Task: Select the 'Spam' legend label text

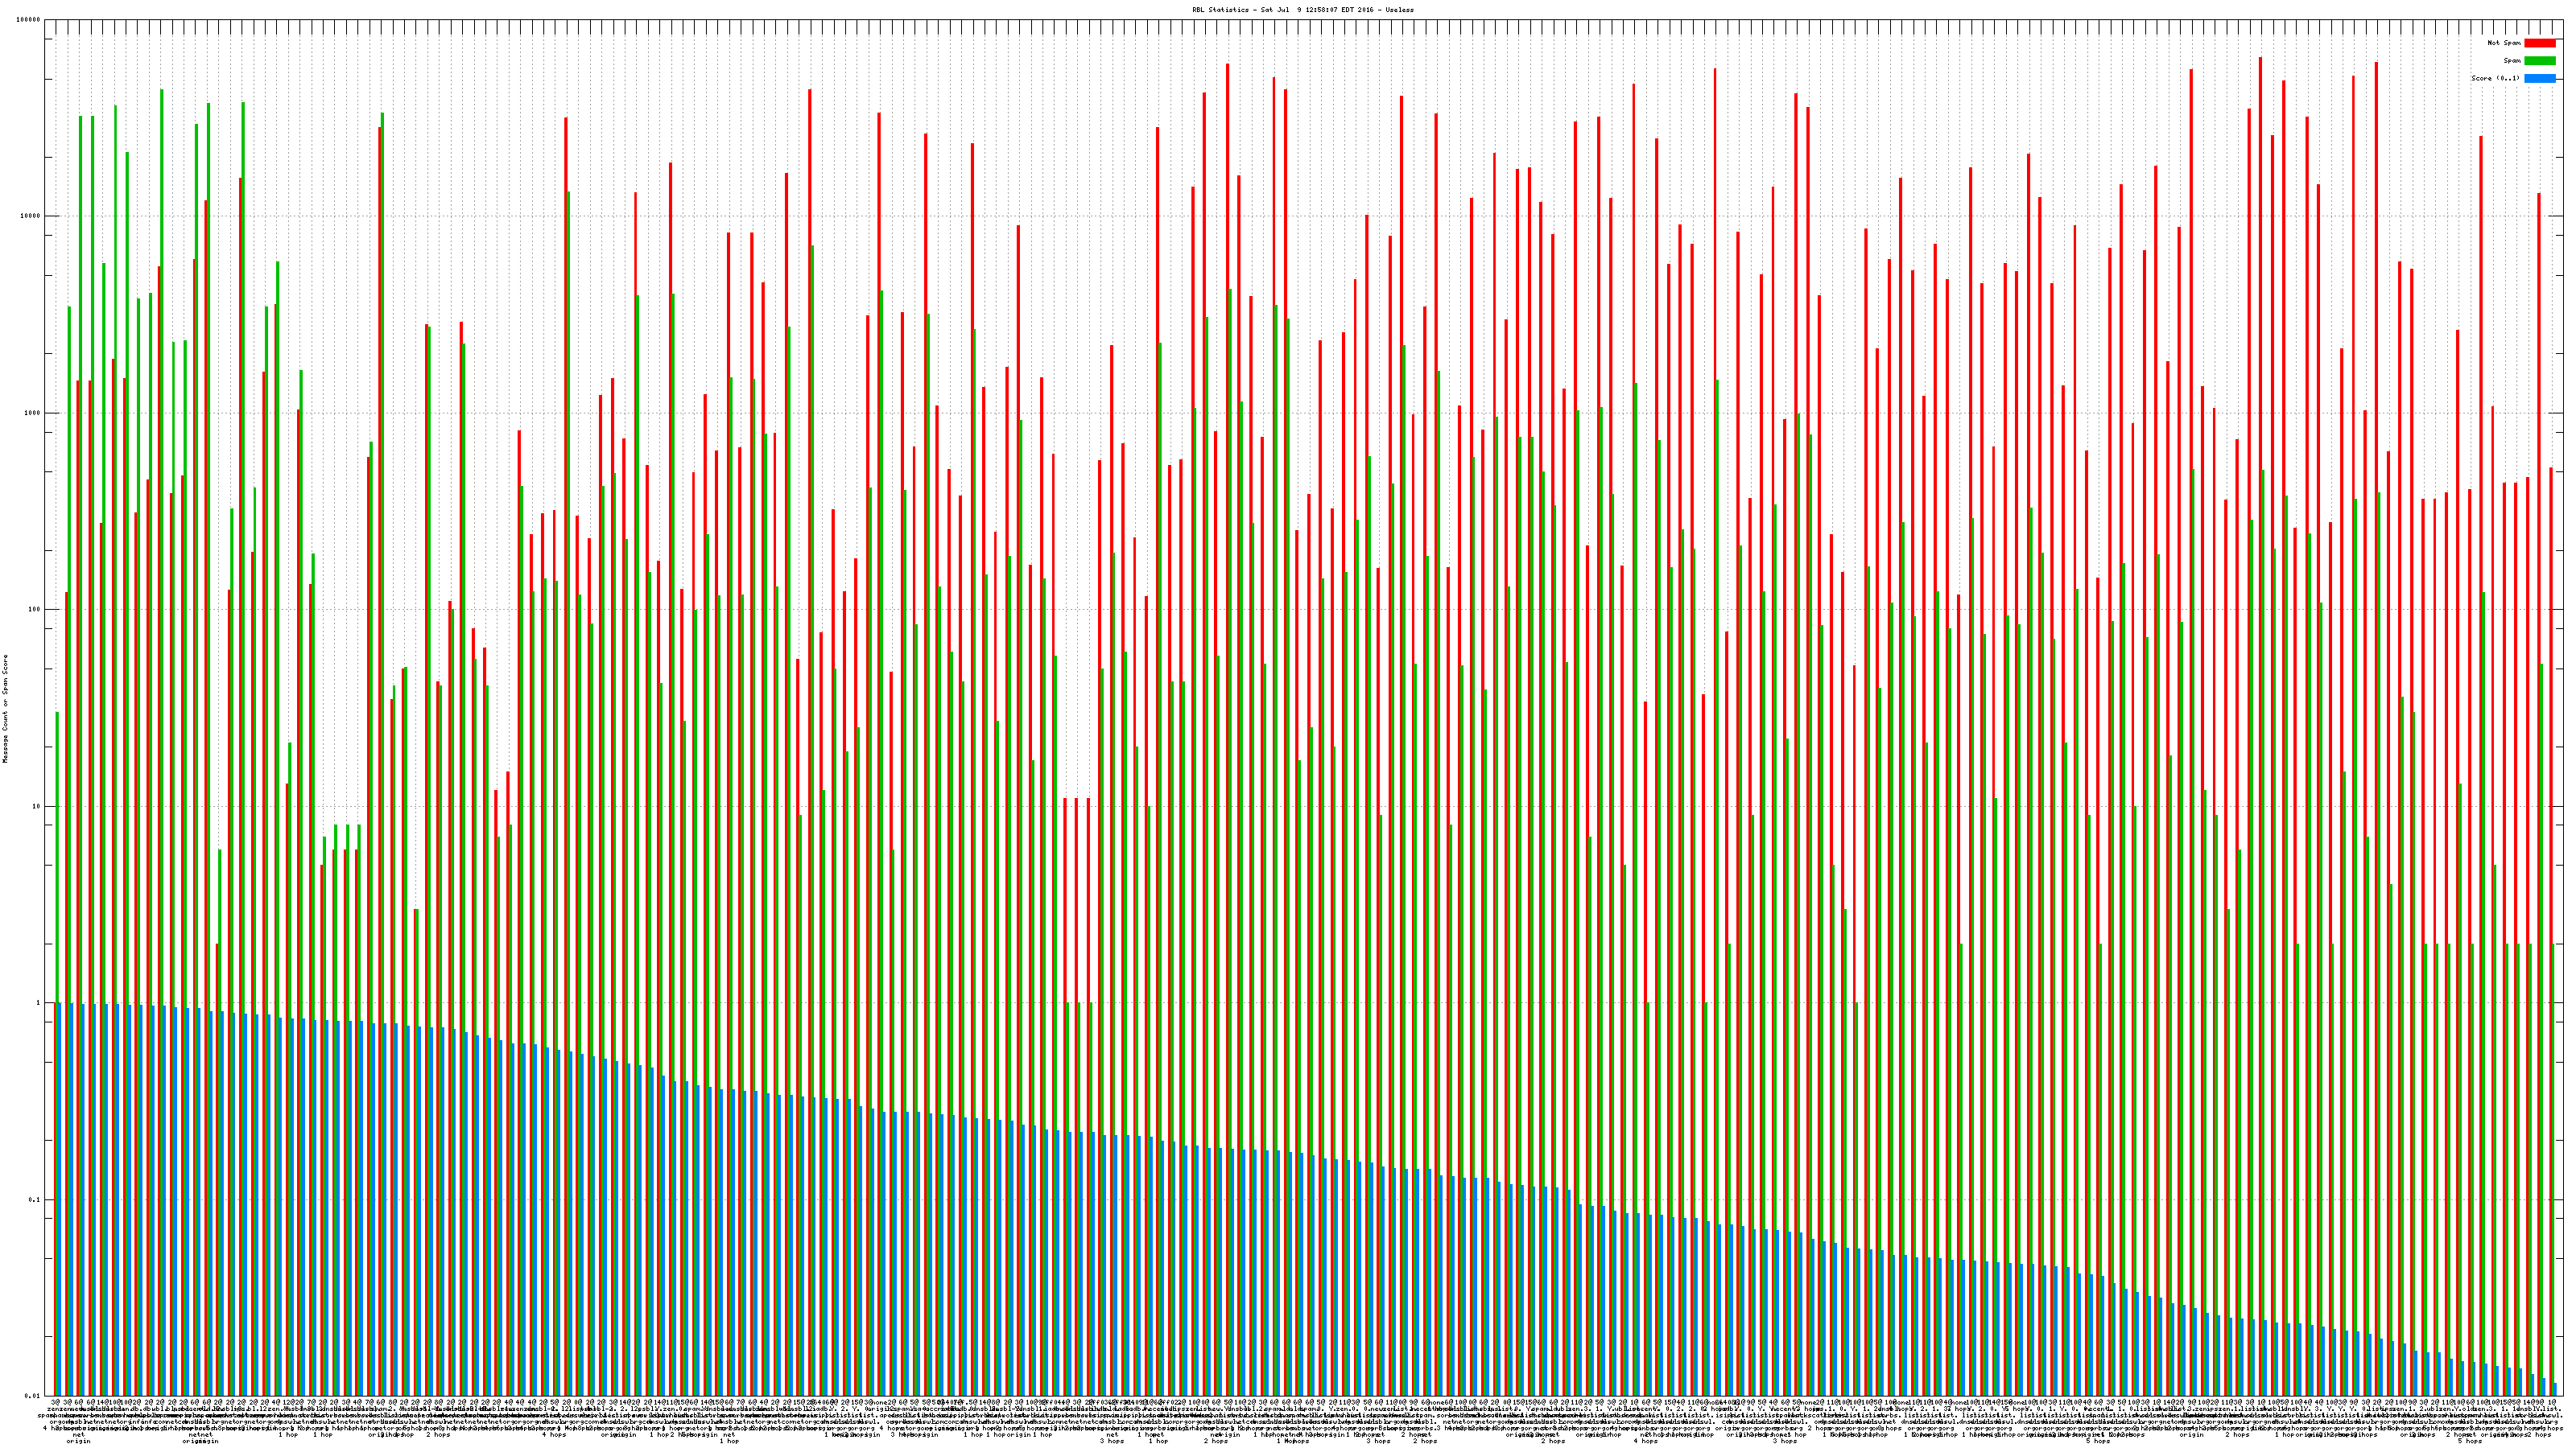Action: click(x=2512, y=61)
